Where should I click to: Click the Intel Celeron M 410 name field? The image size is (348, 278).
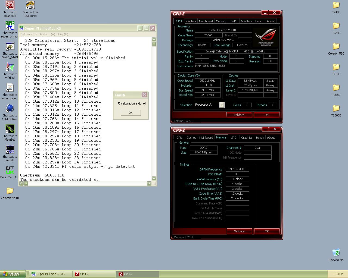[x=223, y=30]
